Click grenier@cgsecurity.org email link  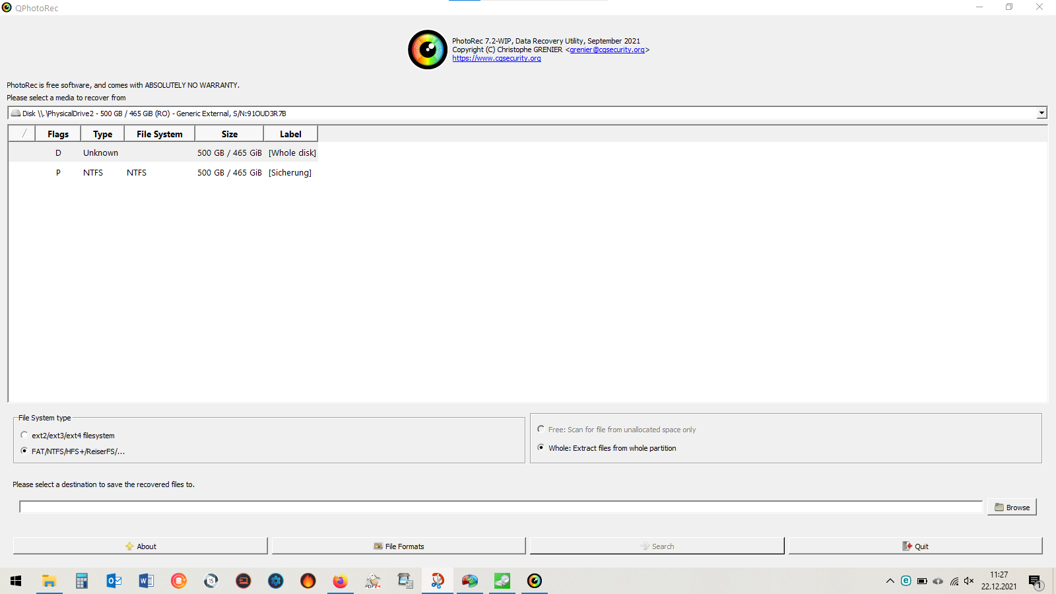(607, 49)
